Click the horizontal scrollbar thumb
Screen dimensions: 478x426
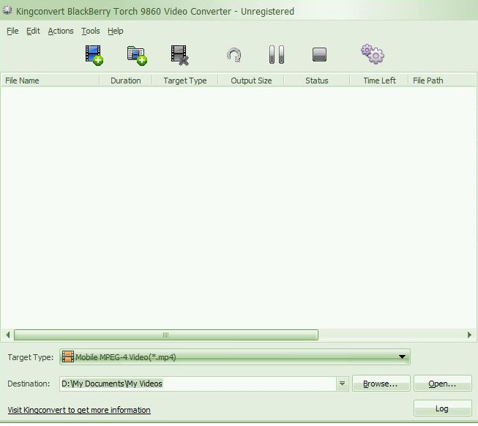click(x=166, y=335)
